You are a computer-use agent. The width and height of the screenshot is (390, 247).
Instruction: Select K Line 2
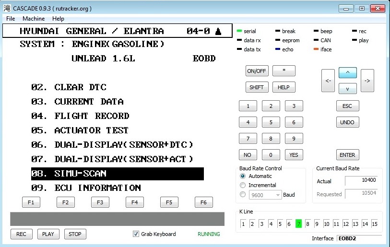(252, 224)
